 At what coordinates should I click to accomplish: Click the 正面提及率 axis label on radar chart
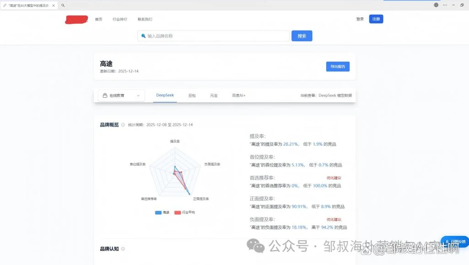click(201, 199)
